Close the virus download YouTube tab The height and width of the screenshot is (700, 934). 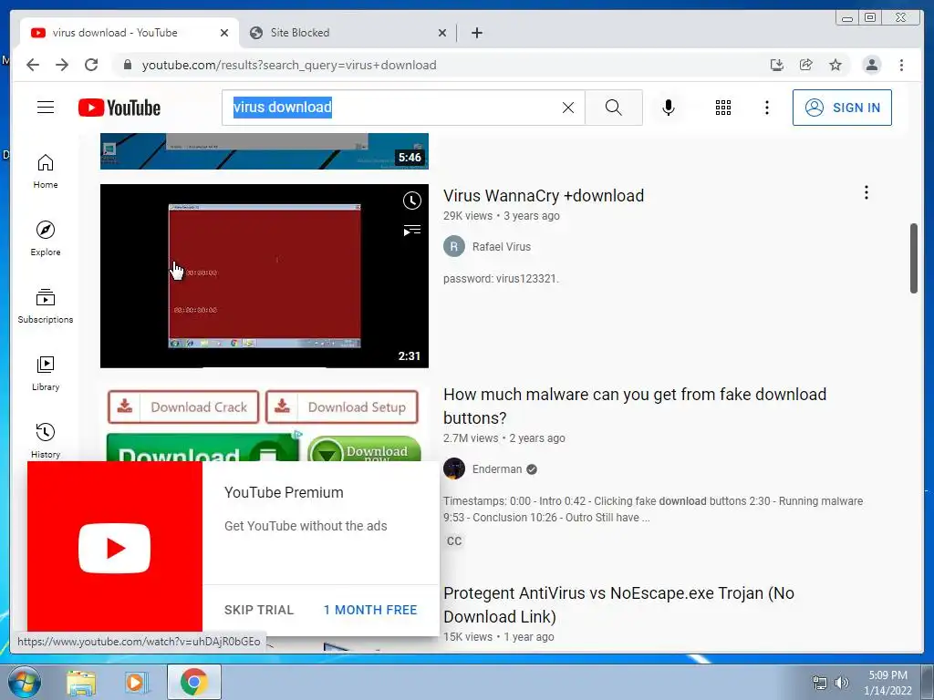pos(224,33)
